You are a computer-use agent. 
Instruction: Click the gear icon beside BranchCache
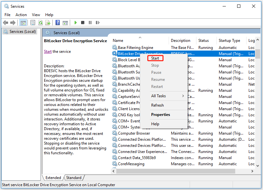[x=115, y=84]
